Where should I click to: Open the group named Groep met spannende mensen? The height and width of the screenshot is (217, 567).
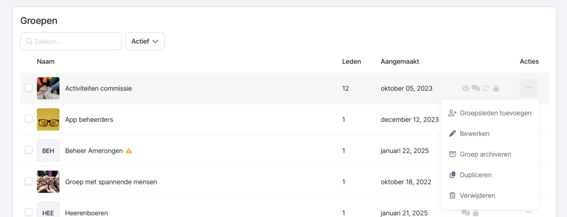tap(111, 182)
